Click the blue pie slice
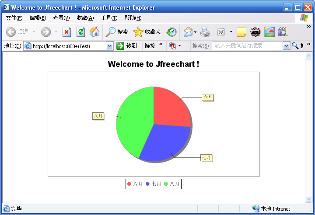 165,142
